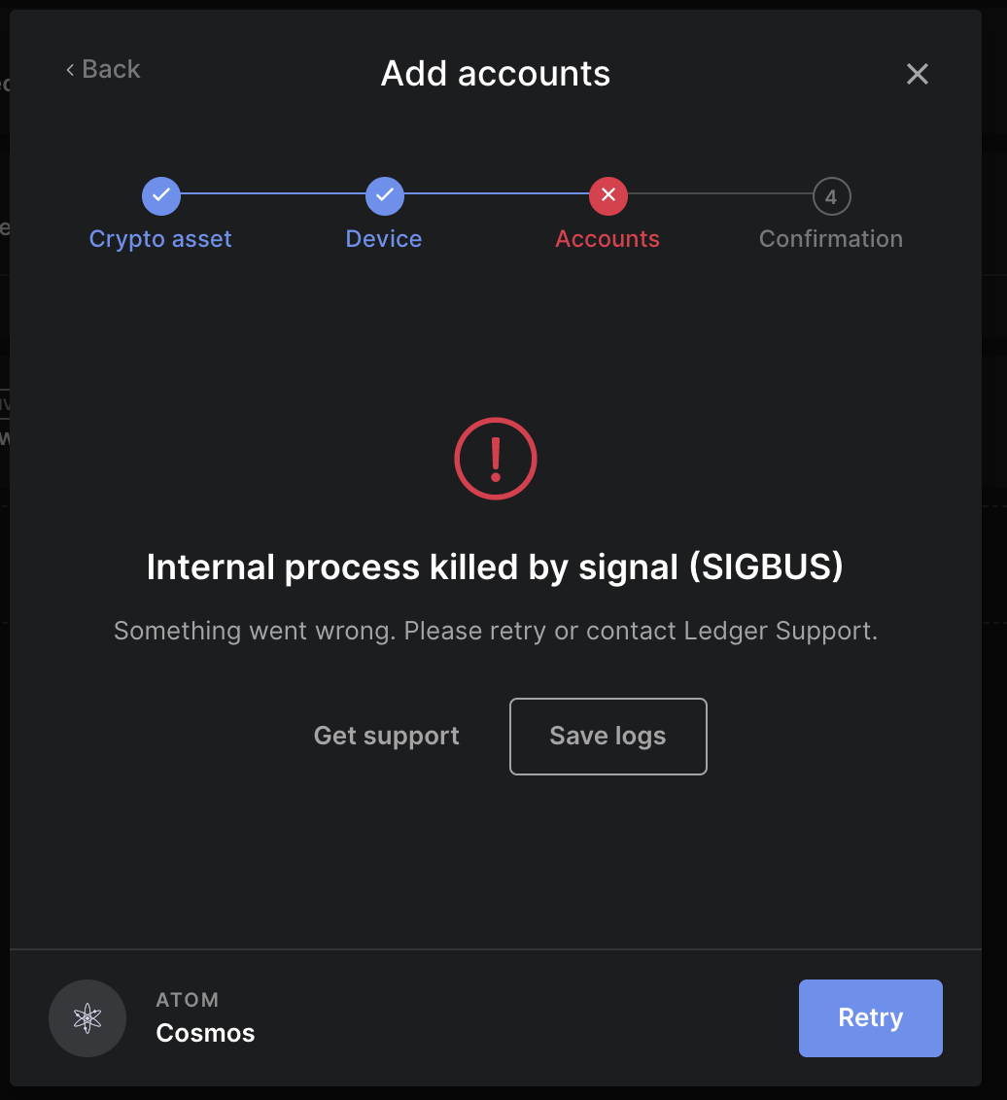The image size is (1007, 1100).
Task: Click the ATOM ticker label
Action: pos(188,999)
